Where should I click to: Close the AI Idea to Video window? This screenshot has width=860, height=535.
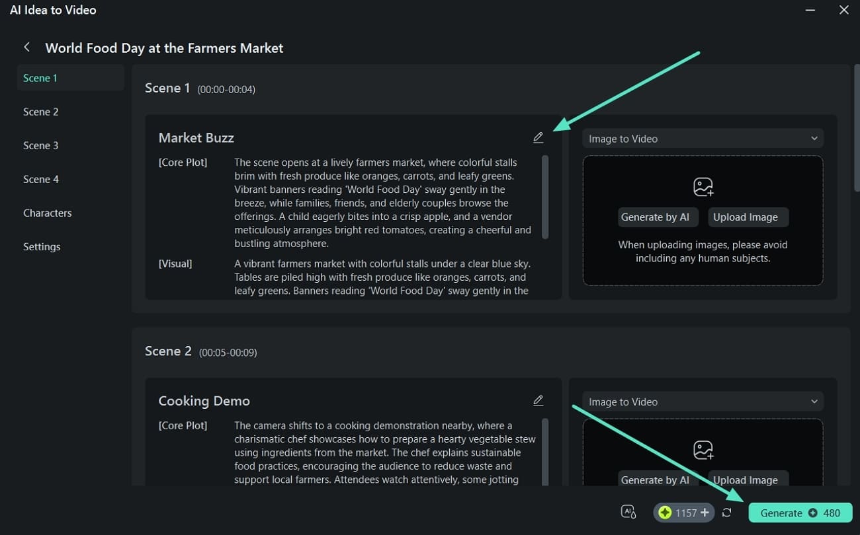(843, 10)
